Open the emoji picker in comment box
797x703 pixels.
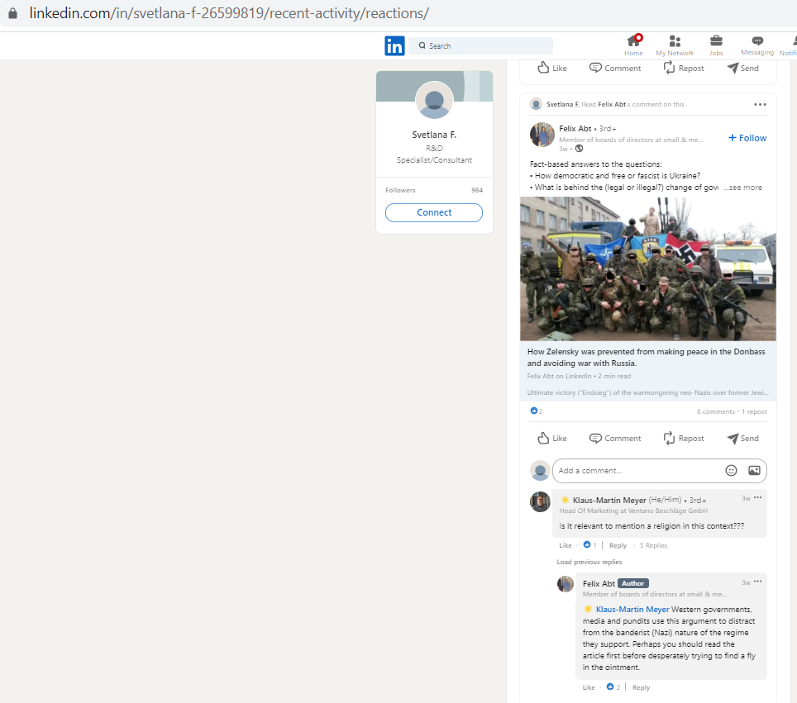[731, 470]
